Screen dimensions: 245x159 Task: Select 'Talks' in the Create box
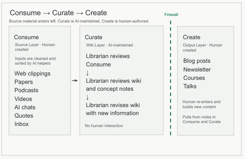[190, 86]
